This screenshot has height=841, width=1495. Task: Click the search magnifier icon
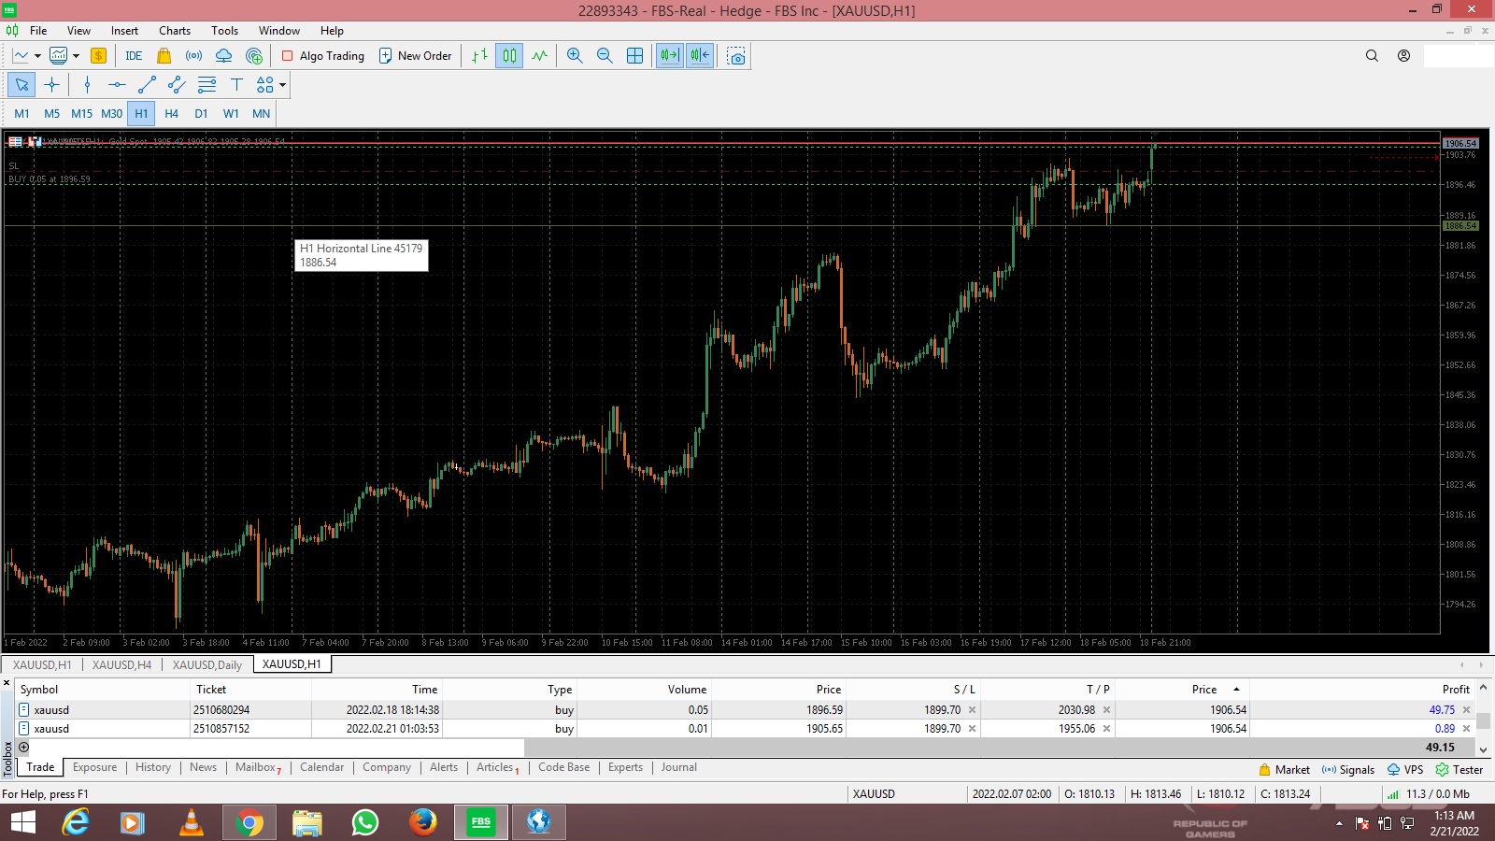[1372, 56]
